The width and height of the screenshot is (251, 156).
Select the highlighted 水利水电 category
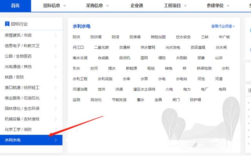point(31,140)
